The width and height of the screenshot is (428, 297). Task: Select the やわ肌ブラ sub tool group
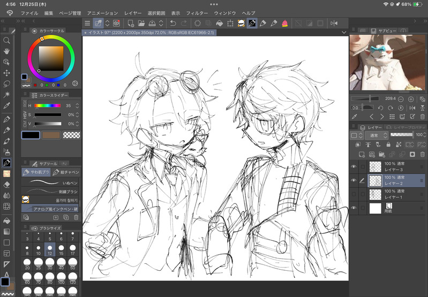coord(36,172)
